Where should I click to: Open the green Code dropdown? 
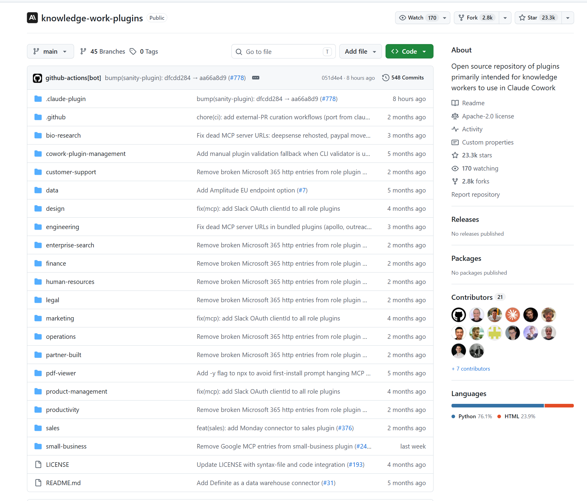click(x=409, y=51)
